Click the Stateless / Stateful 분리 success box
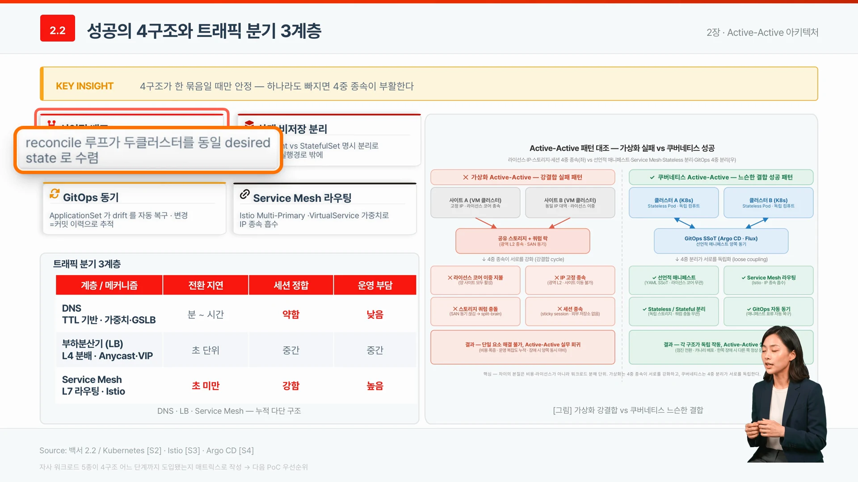The width and height of the screenshot is (858, 482). pyautogui.click(x=674, y=311)
